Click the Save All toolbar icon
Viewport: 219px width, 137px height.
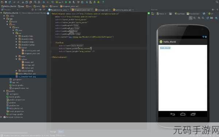pyautogui.click(x=6, y=2)
